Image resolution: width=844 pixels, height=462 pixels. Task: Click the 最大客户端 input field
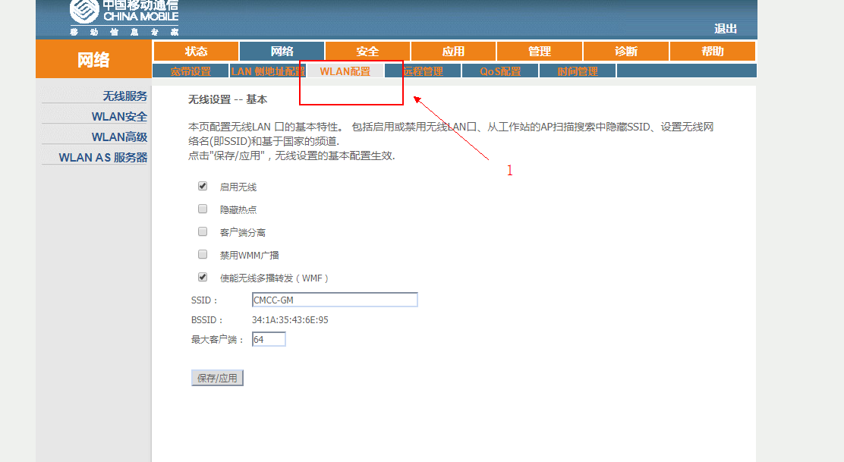click(269, 339)
